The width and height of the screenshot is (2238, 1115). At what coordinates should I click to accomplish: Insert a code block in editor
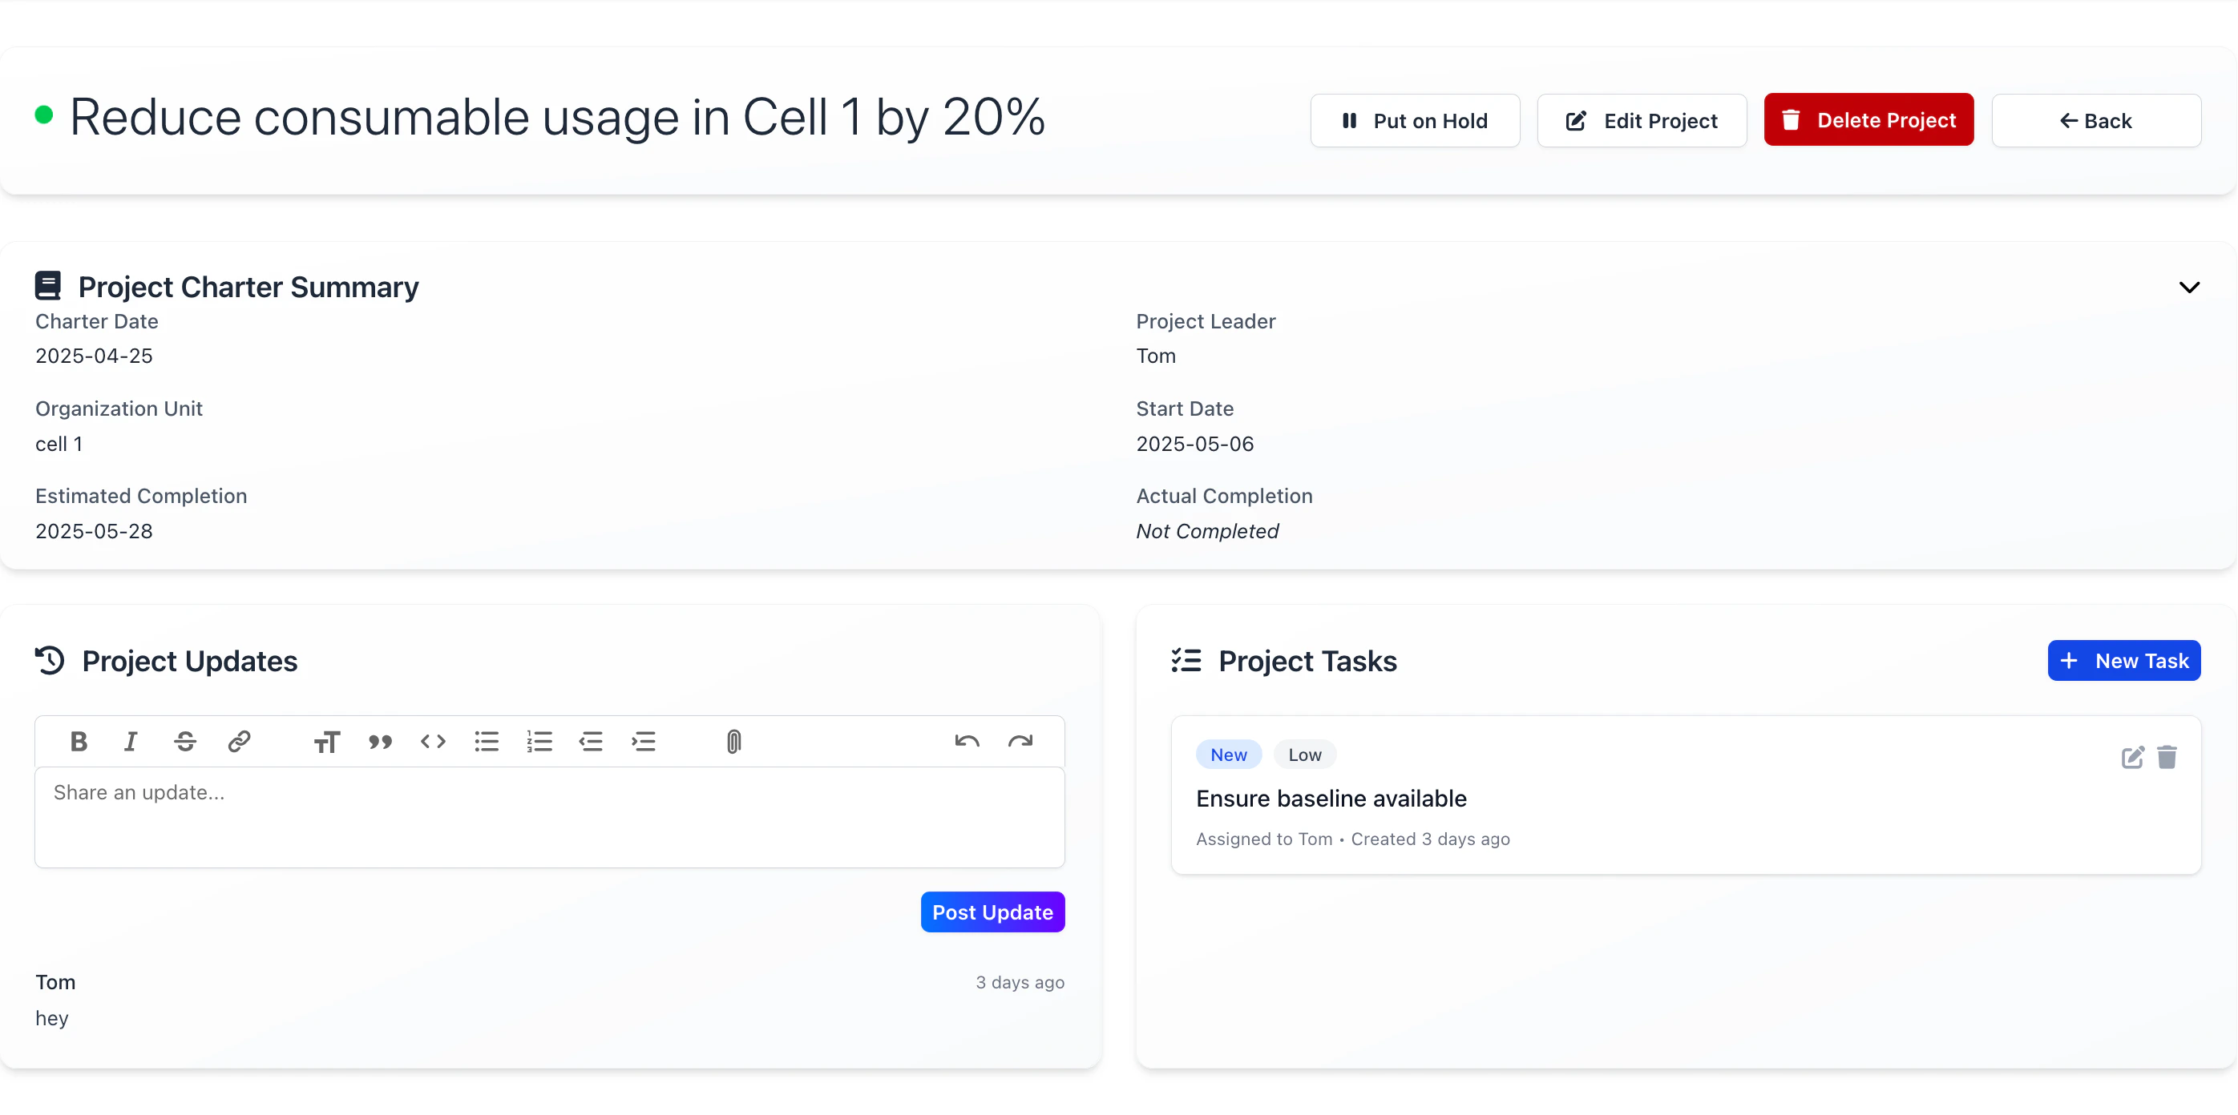(x=433, y=742)
